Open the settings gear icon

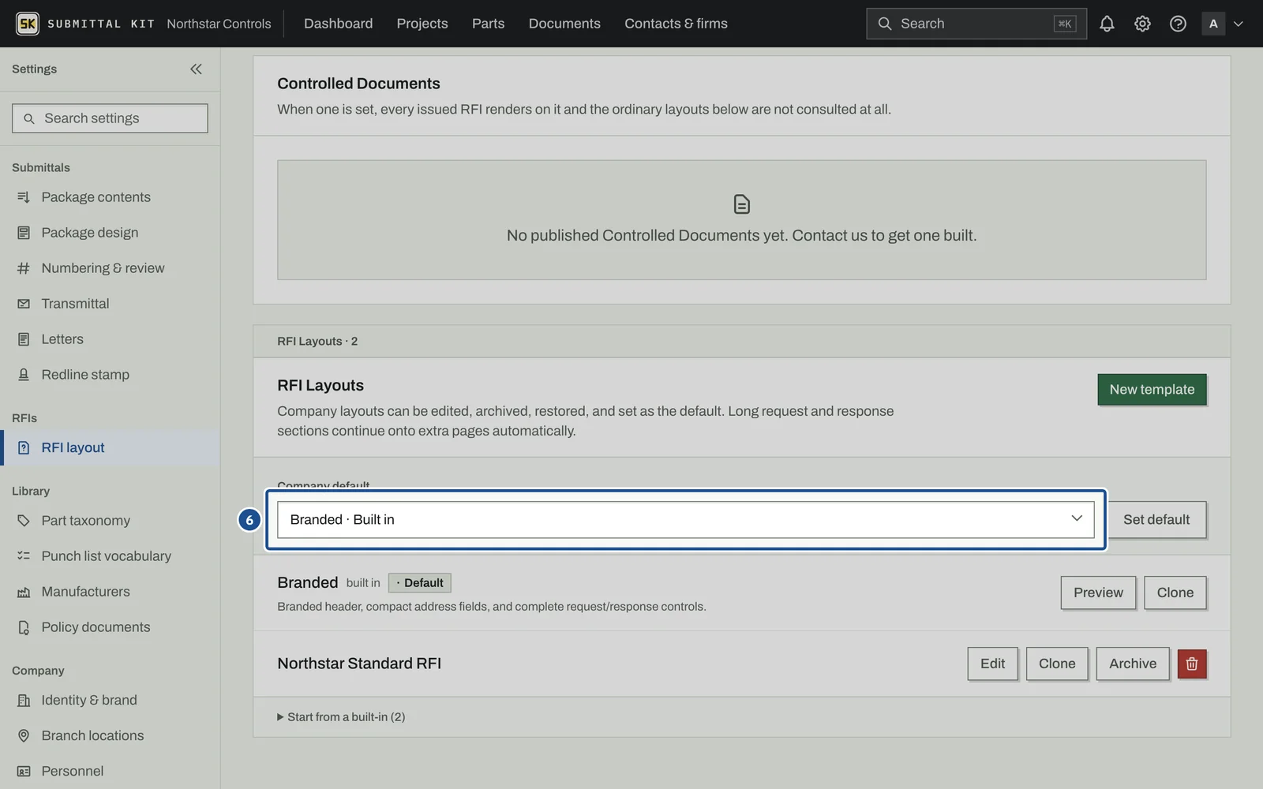[1142, 24]
